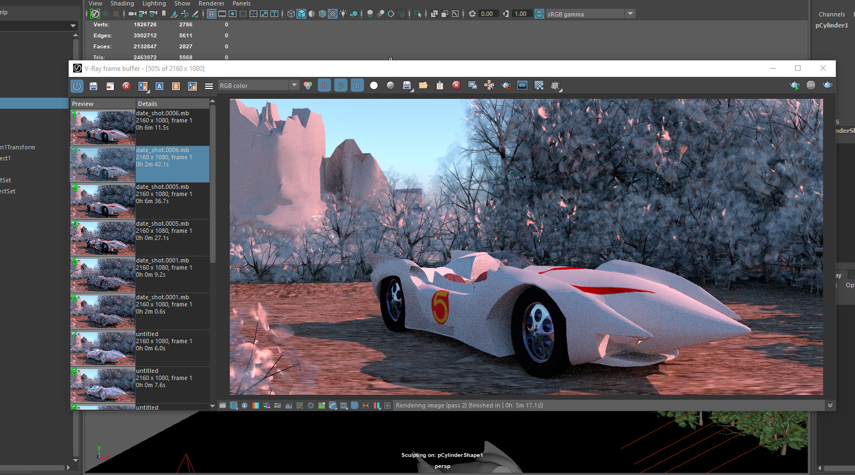Duplicate frame buffer to host window
Viewport: 855px width, 475px height.
[473, 85]
